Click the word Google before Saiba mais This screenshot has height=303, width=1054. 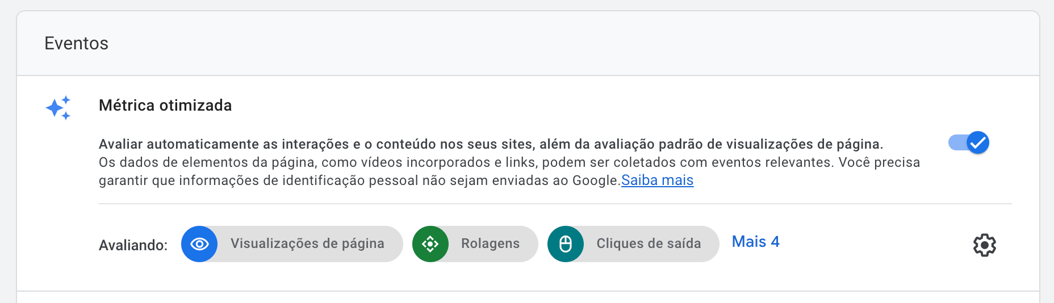pyautogui.click(x=595, y=180)
